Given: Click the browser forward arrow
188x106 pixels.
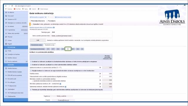Looking at the screenshot, I should click(x=9, y=6).
